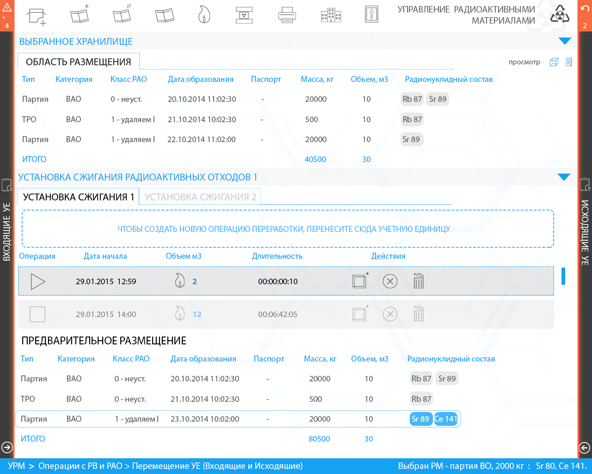Open the ОБЛАСТЬ РАЗМЕЩЕНИЯ tab
Image resolution: width=592 pixels, height=474 pixels.
point(78,62)
